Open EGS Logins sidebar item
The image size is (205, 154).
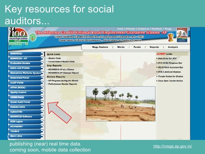tap(26, 122)
